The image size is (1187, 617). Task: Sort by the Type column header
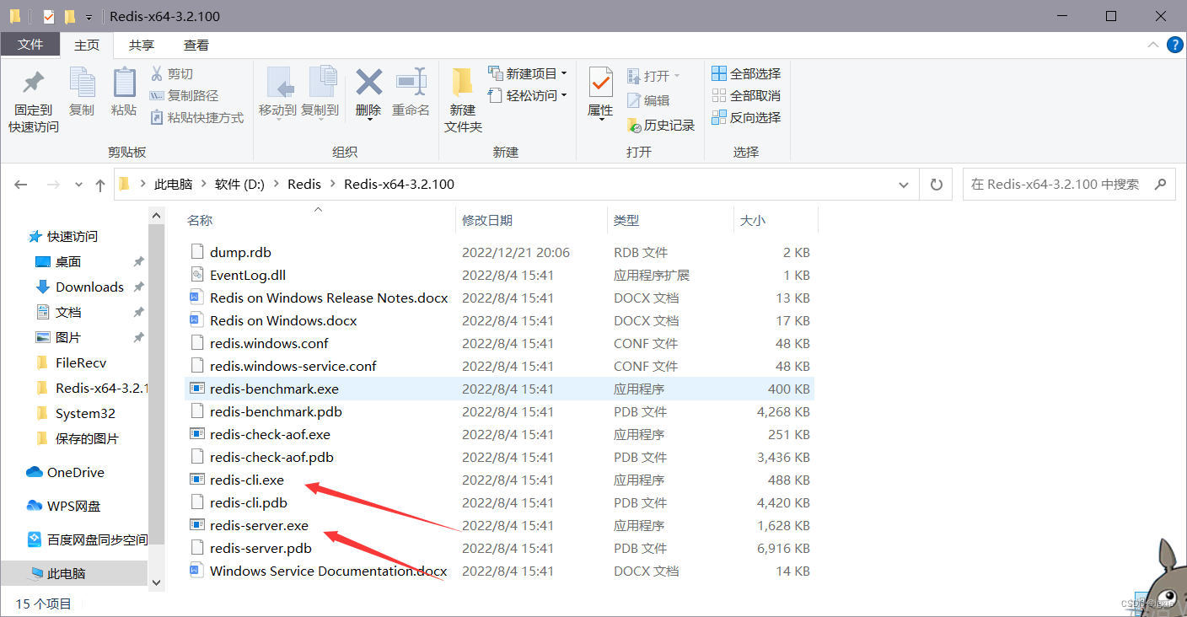click(670, 220)
